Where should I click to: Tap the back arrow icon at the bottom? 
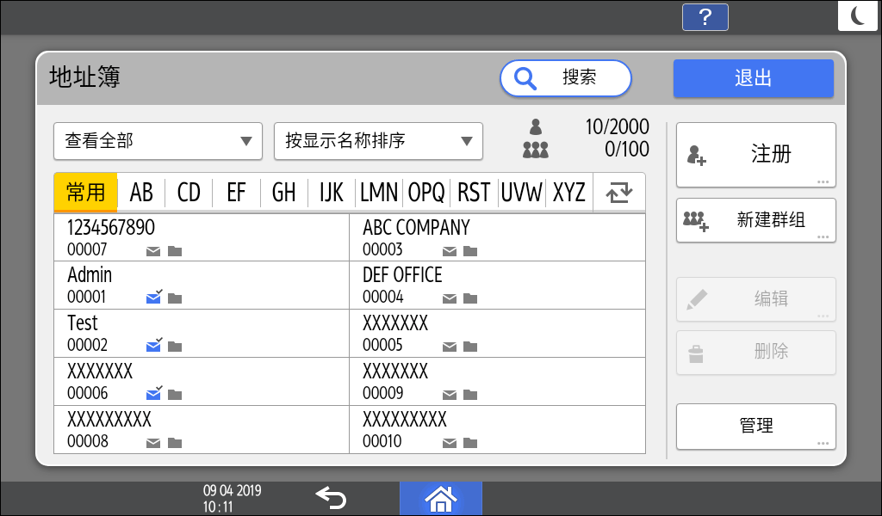click(x=332, y=497)
